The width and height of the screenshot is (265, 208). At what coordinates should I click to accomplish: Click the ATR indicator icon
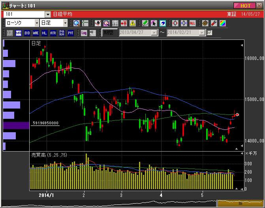pyautogui.click(x=53, y=33)
